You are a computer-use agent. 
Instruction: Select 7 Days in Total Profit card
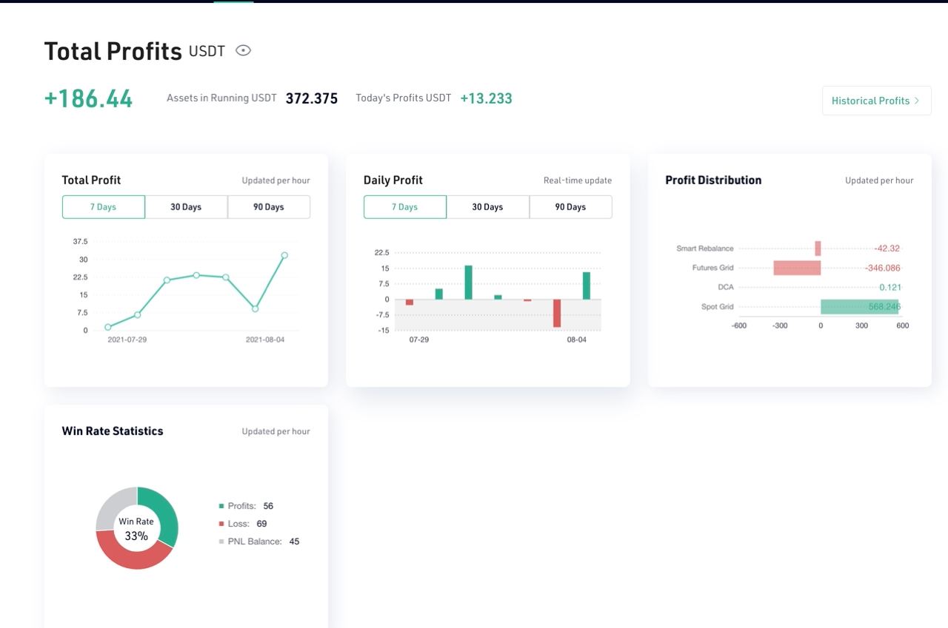coord(104,207)
